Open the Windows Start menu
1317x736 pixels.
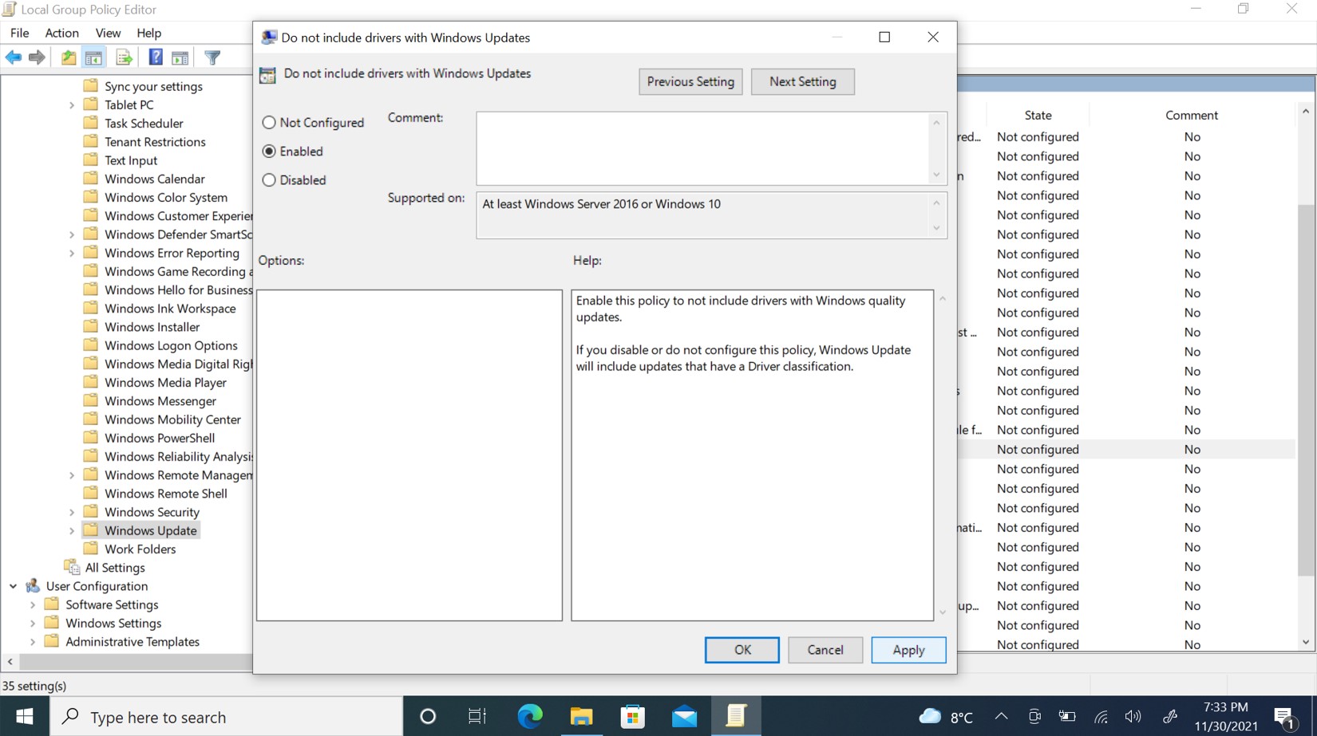point(25,716)
